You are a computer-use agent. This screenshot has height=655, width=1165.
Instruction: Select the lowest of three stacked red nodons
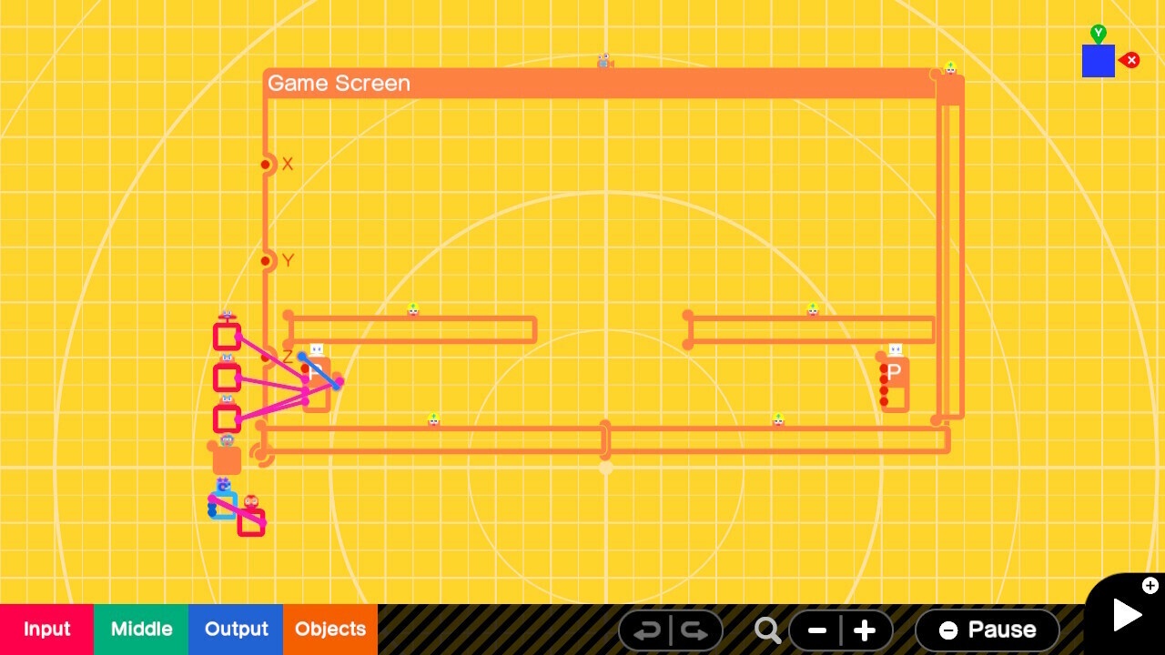click(x=227, y=418)
